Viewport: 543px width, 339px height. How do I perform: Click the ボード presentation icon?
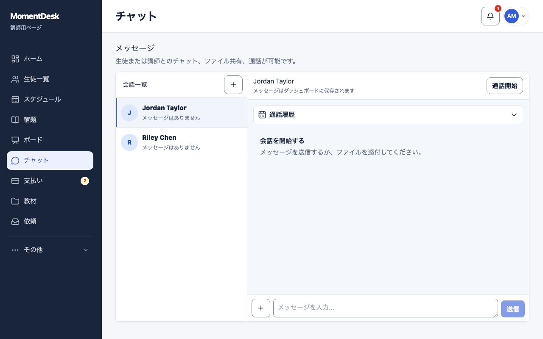pyautogui.click(x=15, y=140)
